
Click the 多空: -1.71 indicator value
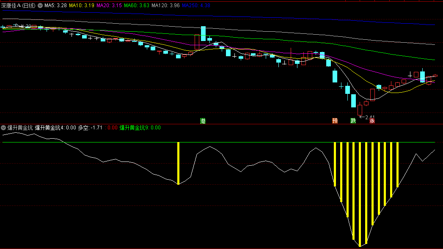tap(90, 127)
